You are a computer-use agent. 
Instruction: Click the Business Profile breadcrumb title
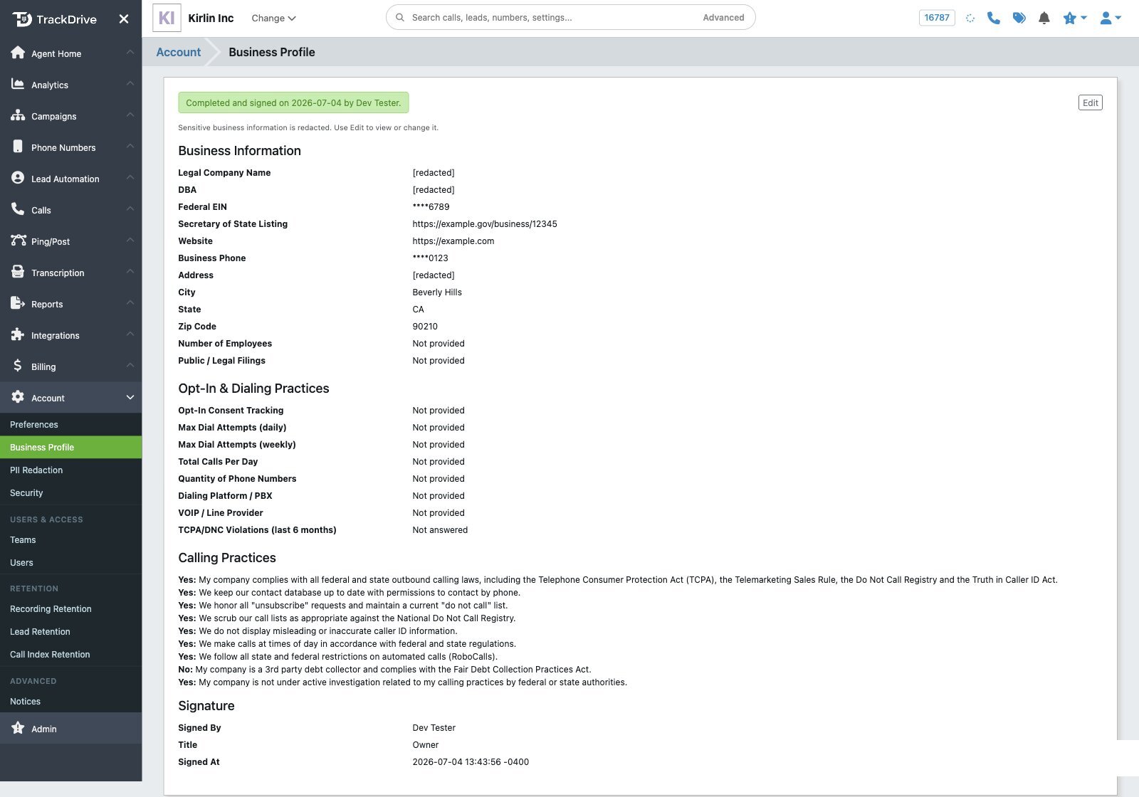click(x=272, y=52)
